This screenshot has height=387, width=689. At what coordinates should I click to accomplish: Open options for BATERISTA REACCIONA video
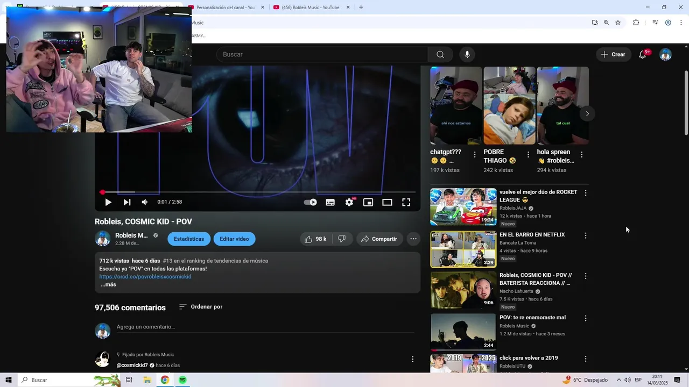(586, 276)
